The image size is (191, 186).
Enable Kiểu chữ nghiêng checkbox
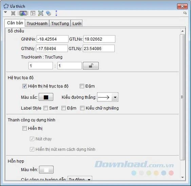pyautogui.click(x=82, y=108)
